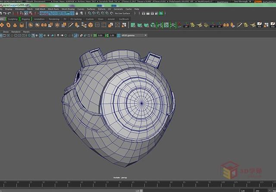Click the crossed-box shelf icon
Viewport: 276px width, 192px height.
coord(117,25)
